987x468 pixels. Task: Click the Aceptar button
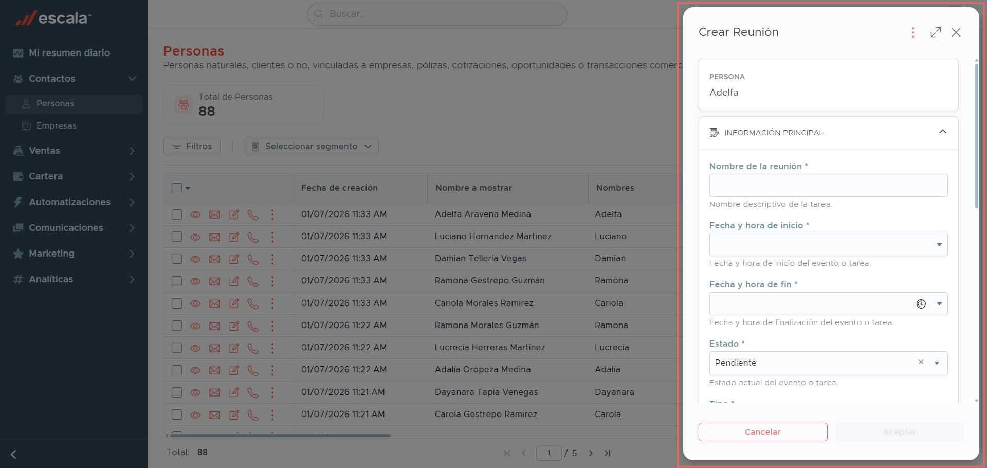click(900, 432)
